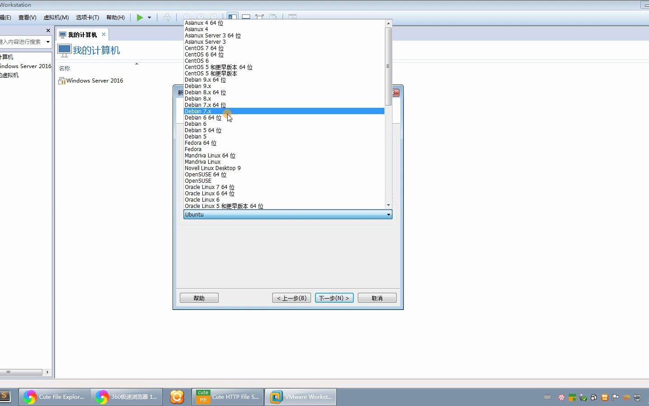
Task: Choose Debian 5 64 位 option
Action: click(x=284, y=130)
